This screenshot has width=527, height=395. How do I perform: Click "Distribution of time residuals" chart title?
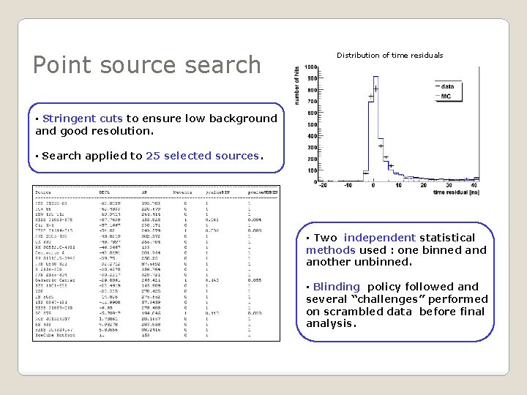coord(390,56)
